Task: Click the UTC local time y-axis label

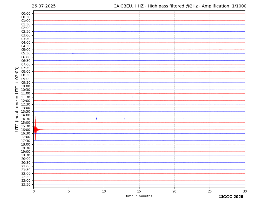Action: pyautogui.click(x=17, y=99)
